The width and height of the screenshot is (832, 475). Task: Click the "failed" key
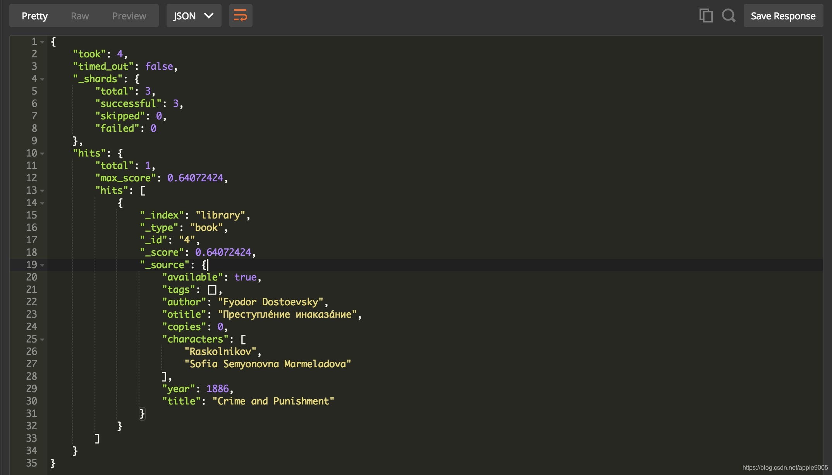(117, 128)
